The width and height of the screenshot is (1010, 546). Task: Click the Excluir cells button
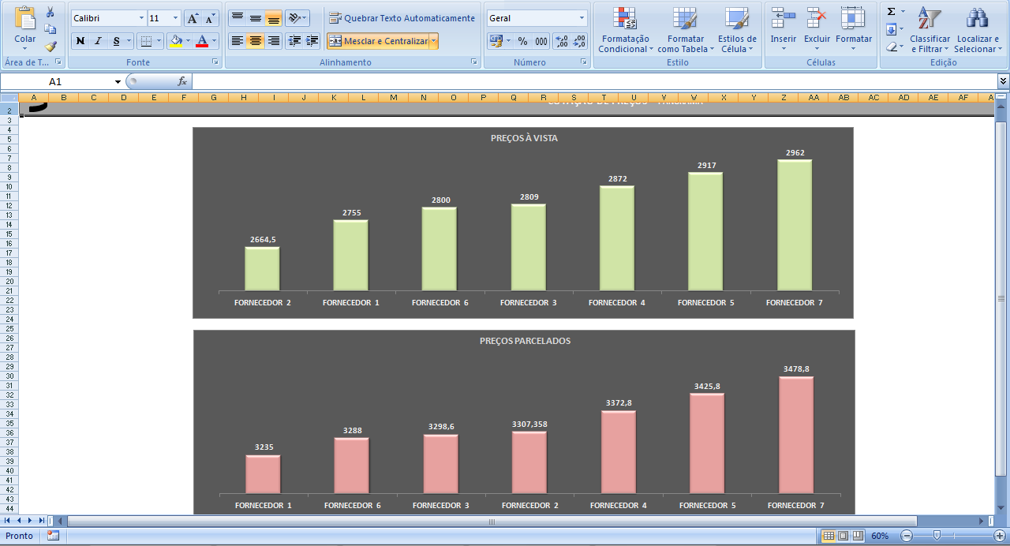pyautogui.click(x=817, y=32)
